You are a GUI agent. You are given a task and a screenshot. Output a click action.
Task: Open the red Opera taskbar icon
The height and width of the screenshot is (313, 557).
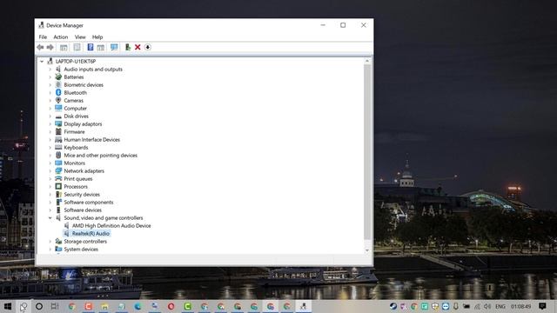tap(171, 306)
